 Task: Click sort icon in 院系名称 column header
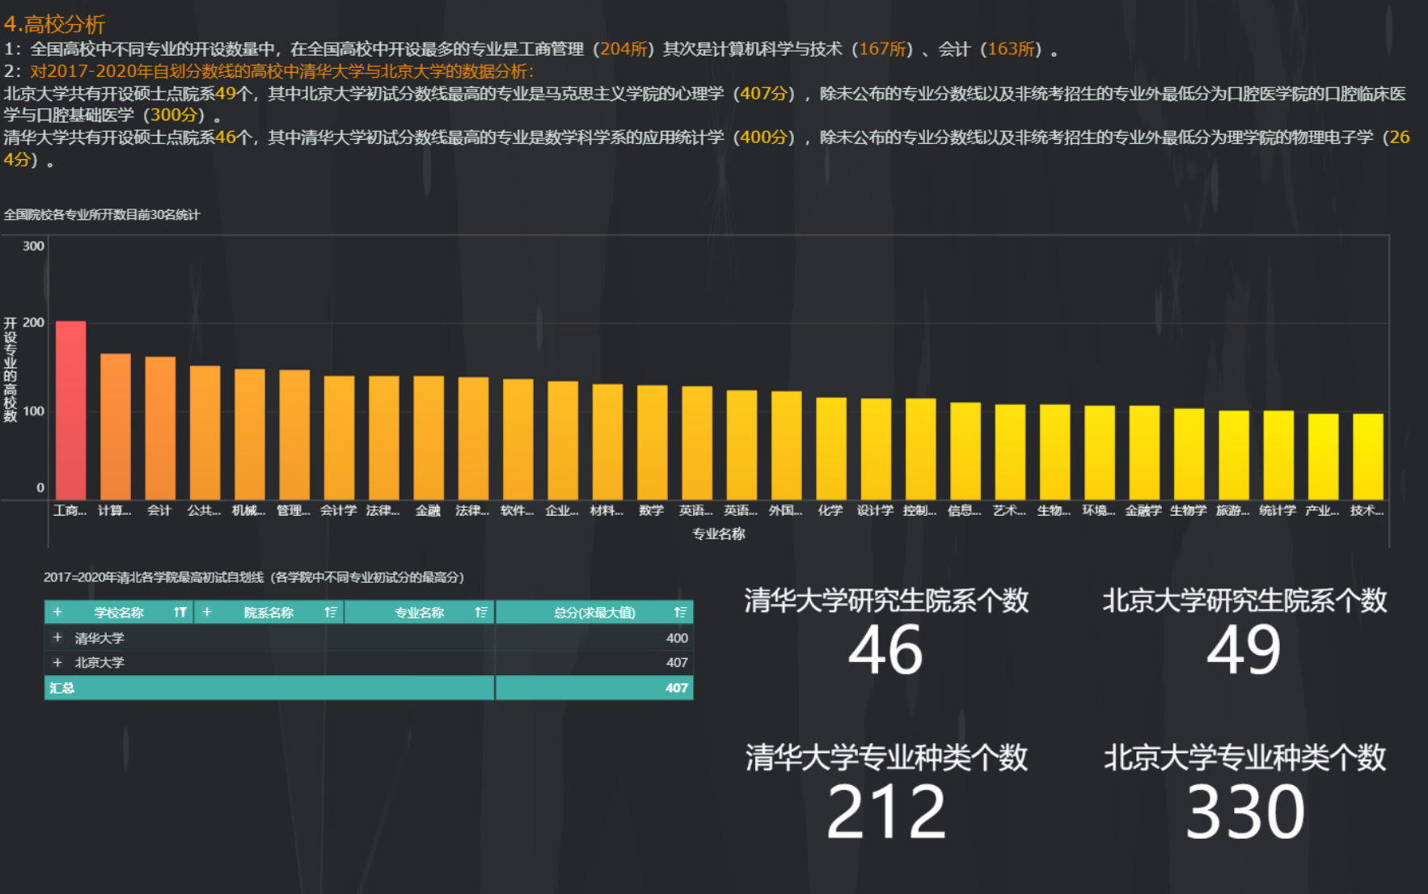pos(331,613)
